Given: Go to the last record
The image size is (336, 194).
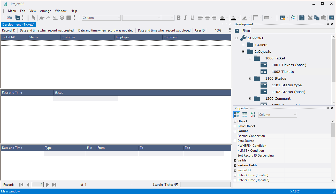Looking at the screenshot, I should tap(54, 185).
